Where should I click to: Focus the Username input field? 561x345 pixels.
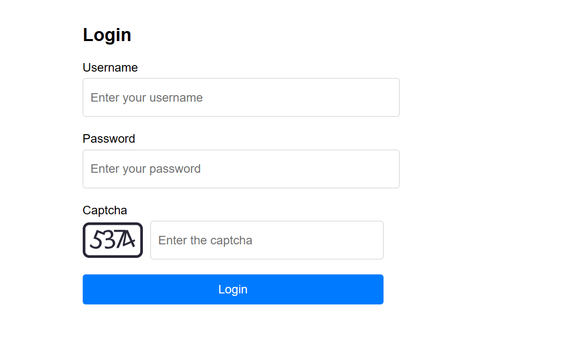pos(241,97)
